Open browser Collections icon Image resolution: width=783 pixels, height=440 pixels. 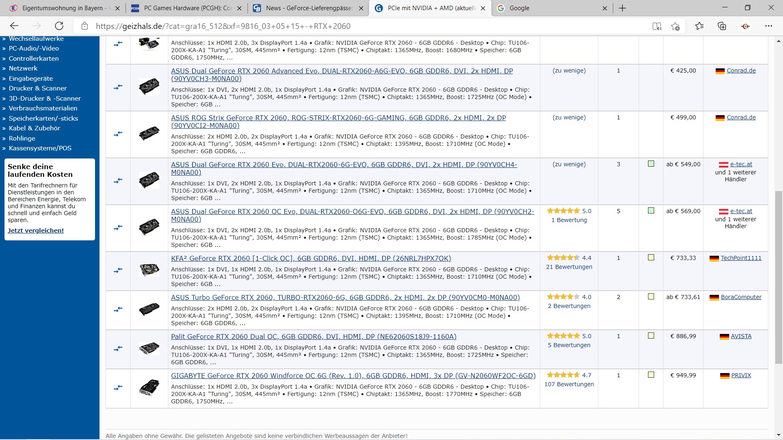click(x=722, y=26)
